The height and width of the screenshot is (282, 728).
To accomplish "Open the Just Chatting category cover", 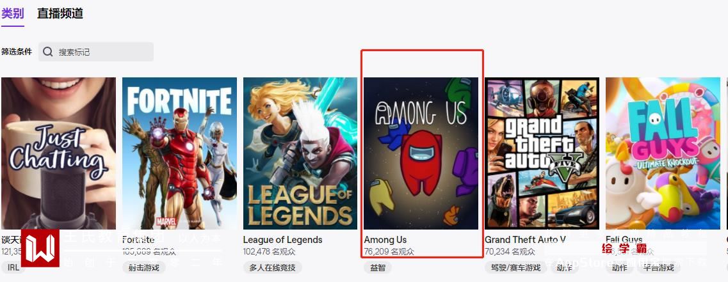I will (x=58, y=153).
